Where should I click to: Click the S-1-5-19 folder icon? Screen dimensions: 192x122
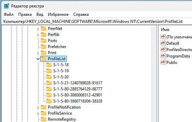[x=49, y=71]
